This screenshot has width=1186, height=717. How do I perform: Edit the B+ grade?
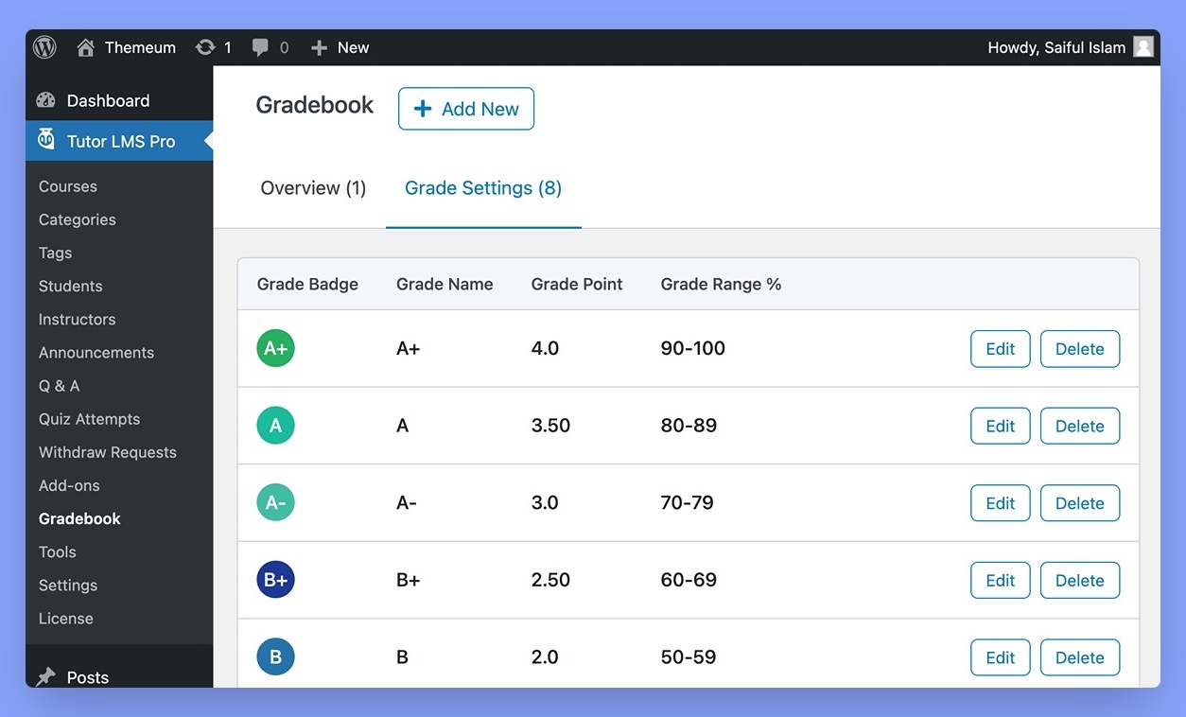tap(1001, 580)
